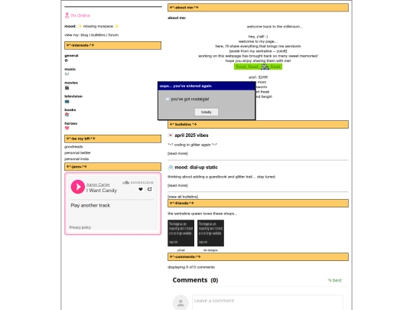This screenshot has width=413, height=310.
Task: Click the general flower icon
Action: coord(67,60)
